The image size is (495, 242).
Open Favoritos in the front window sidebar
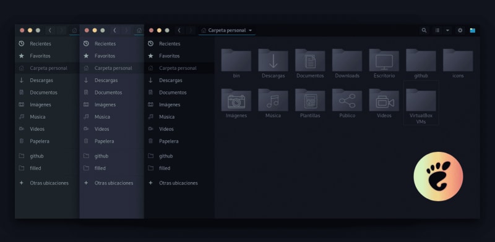point(179,56)
